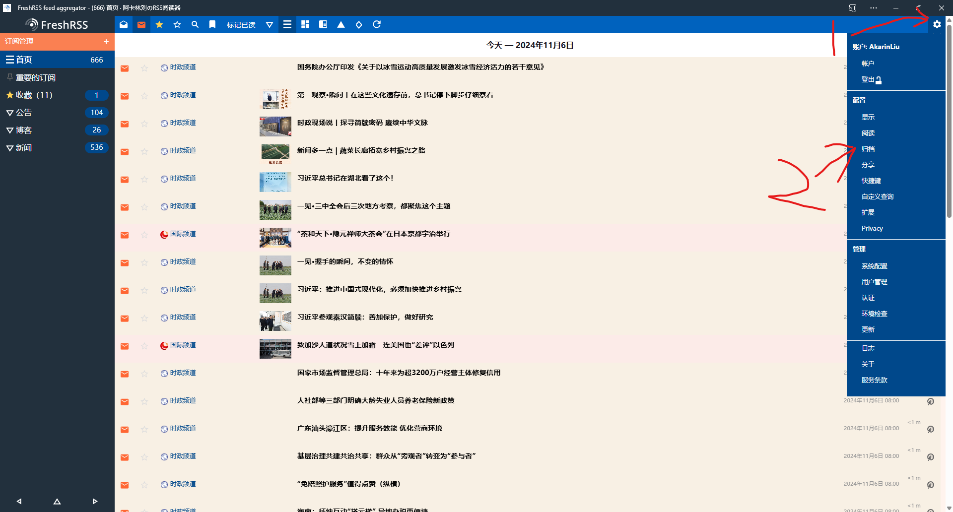Open 系统配置 system configuration
This screenshot has width=953, height=512.
874,266
